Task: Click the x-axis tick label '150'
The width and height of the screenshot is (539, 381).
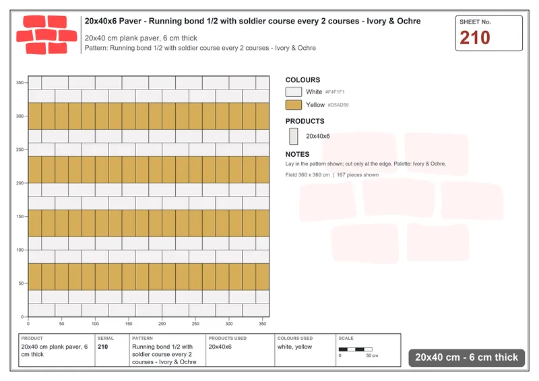Action: pos(129,324)
